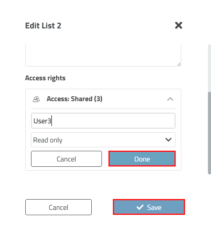Click the Access: Shared (3) header text
Image resolution: width=211 pixels, height=236 pixels.
(74, 99)
